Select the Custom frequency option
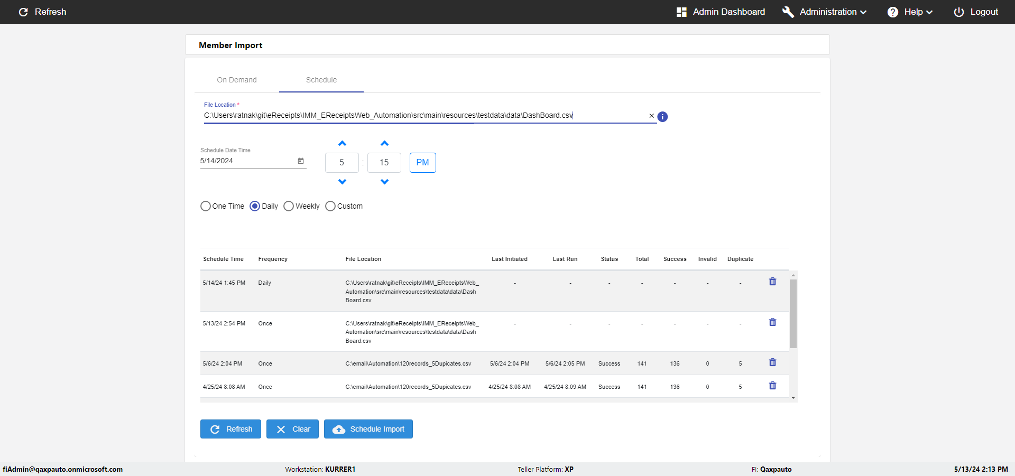 (330, 206)
